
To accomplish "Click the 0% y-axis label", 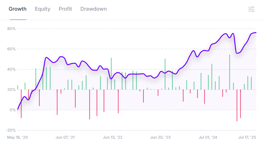I will point(12,110).
